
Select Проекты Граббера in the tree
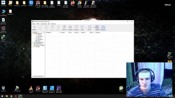[40, 45]
